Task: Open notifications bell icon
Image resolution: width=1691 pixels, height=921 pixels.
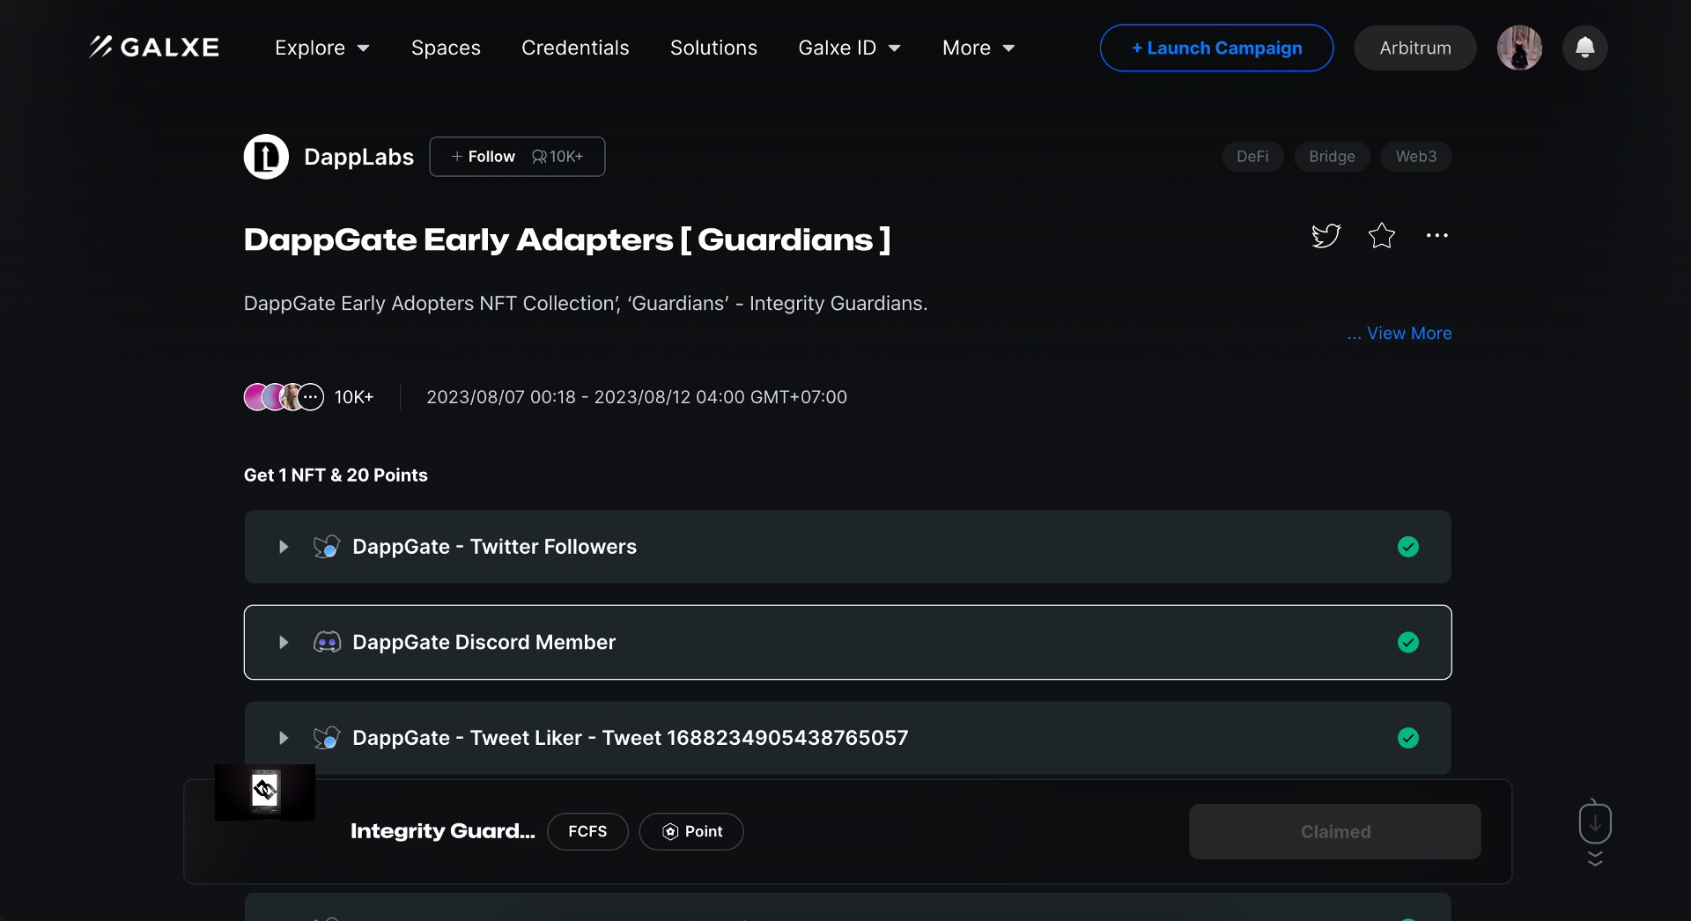Action: 1585,48
